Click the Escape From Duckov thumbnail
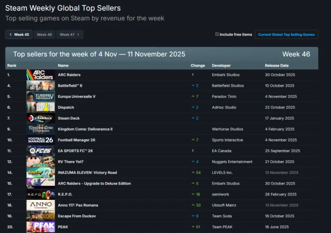 point(41,216)
